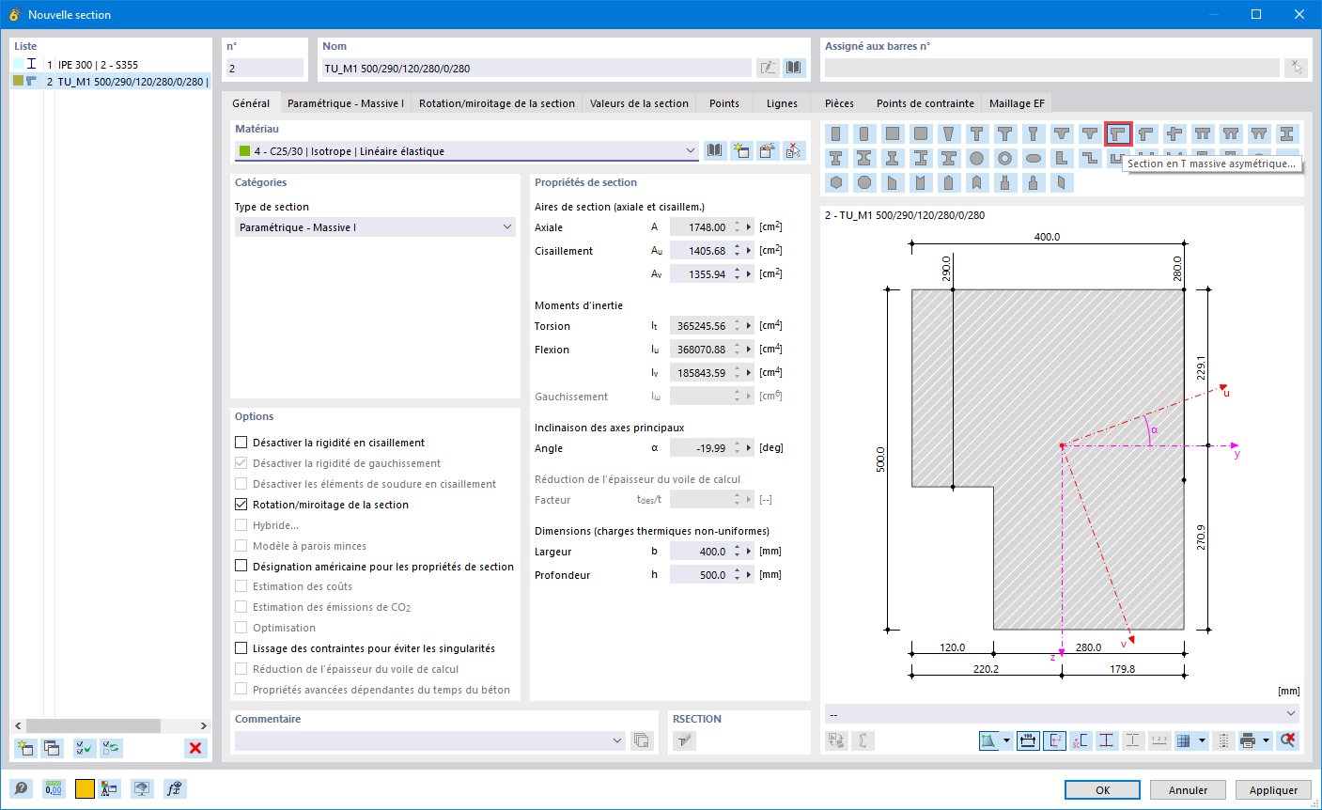Duplicate the selected section in the list
This screenshot has height=810, width=1322.
tap(52, 748)
